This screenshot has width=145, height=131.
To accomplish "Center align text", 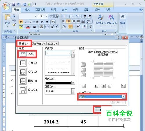I will 68,21.
